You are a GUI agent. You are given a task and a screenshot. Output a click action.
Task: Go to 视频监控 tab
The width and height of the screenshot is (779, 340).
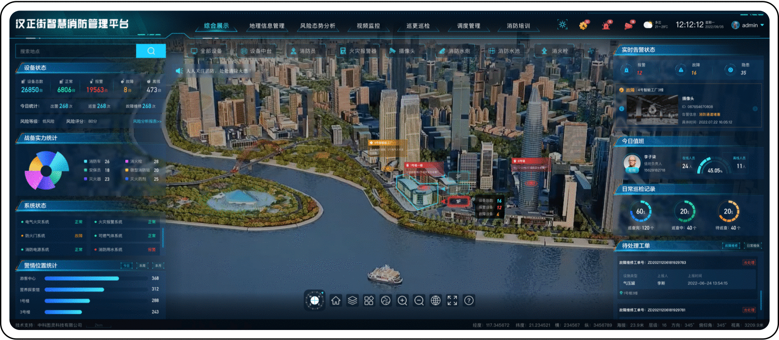click(x=368, y=26)
